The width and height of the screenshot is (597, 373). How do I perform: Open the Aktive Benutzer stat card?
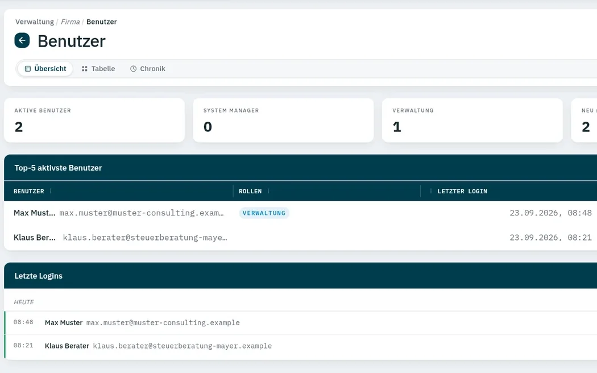point(94,121)
